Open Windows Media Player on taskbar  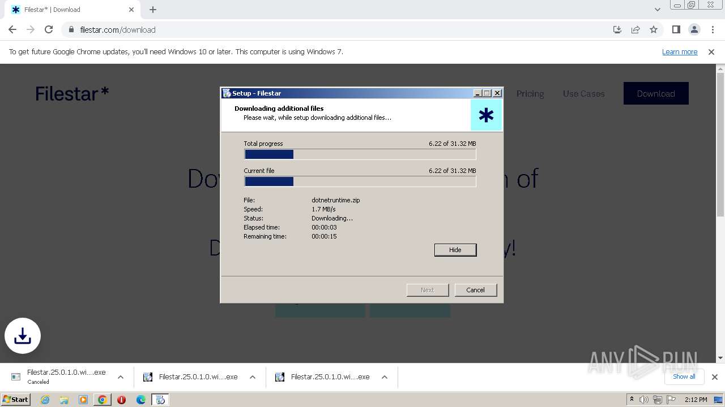click(83, 400)
